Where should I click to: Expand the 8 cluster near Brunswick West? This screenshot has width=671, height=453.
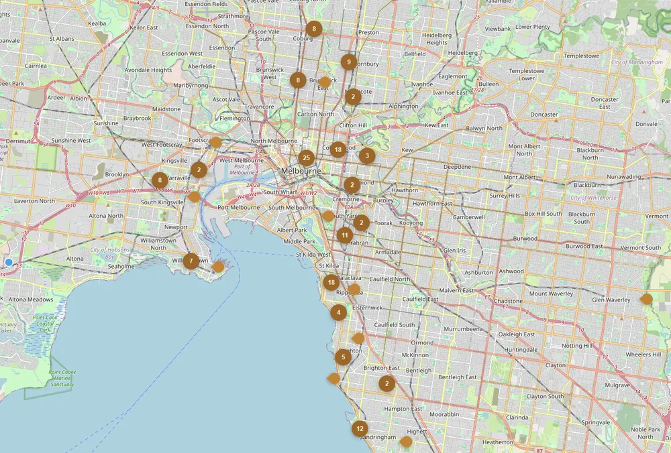coord(298,80)
